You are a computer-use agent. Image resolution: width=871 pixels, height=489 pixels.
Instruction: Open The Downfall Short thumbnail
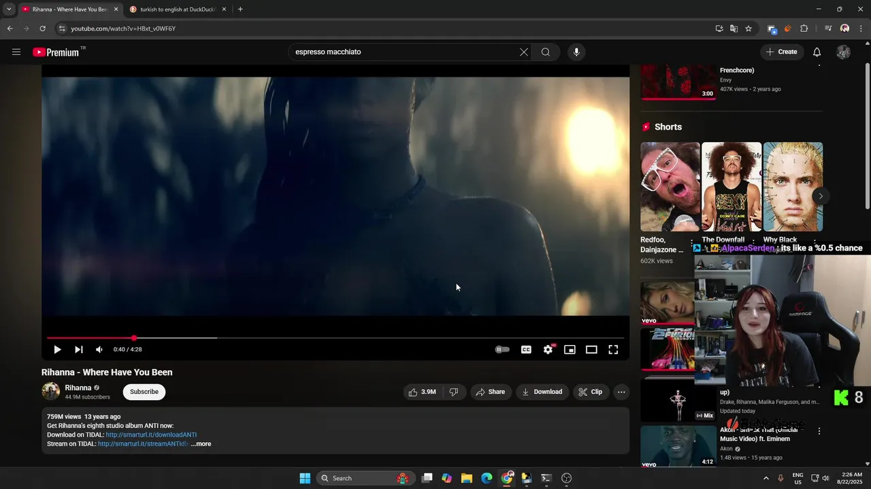point(732,187)
